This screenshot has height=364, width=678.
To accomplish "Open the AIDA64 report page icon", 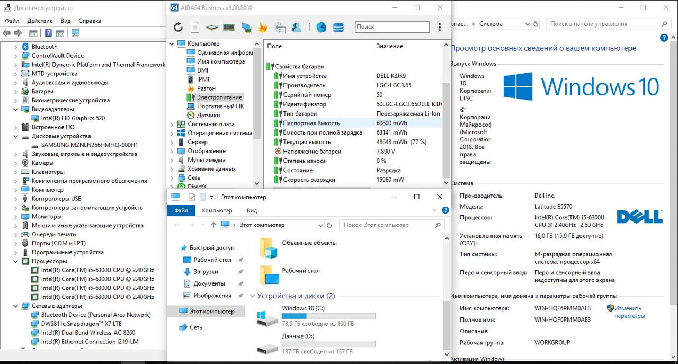I will [x=195, y=27].
